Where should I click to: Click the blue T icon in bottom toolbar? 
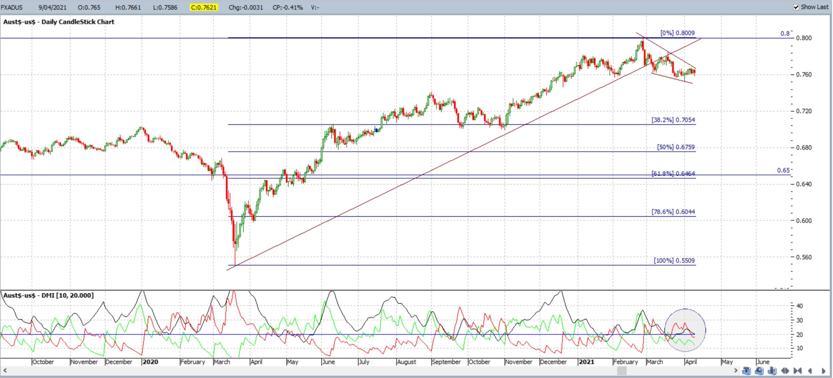[x=746, y=371]
